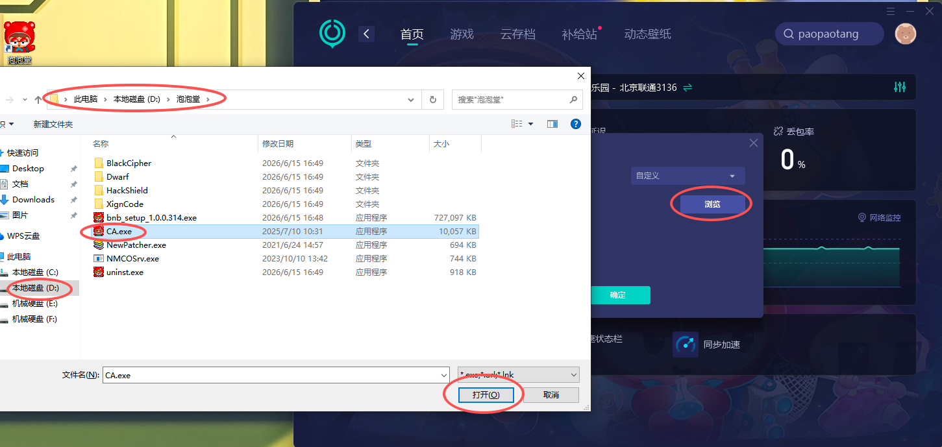The height and width of the screenshot is (447, 942).
Task: Select Downloads in the navigation pane
Action: 33,199
